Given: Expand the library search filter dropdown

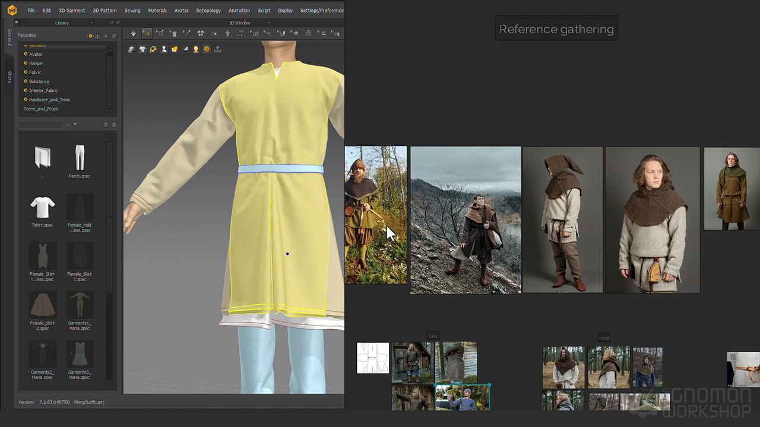Looking at the screenshot, I should [x=75, y=125].
